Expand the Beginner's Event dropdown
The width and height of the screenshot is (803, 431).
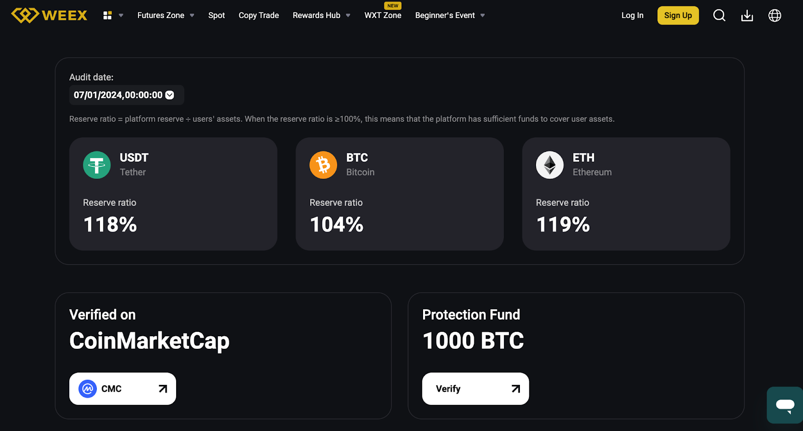click(x=450, y=16)
